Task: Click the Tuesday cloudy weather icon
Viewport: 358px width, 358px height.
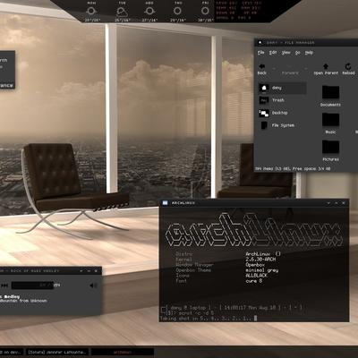Action: coord(122,12)
